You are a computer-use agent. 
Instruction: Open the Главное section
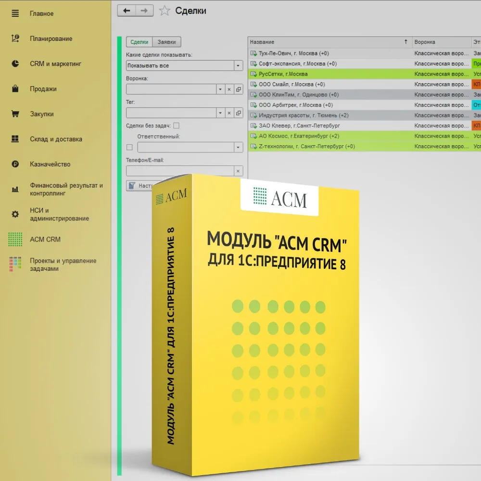pos(42,13)
